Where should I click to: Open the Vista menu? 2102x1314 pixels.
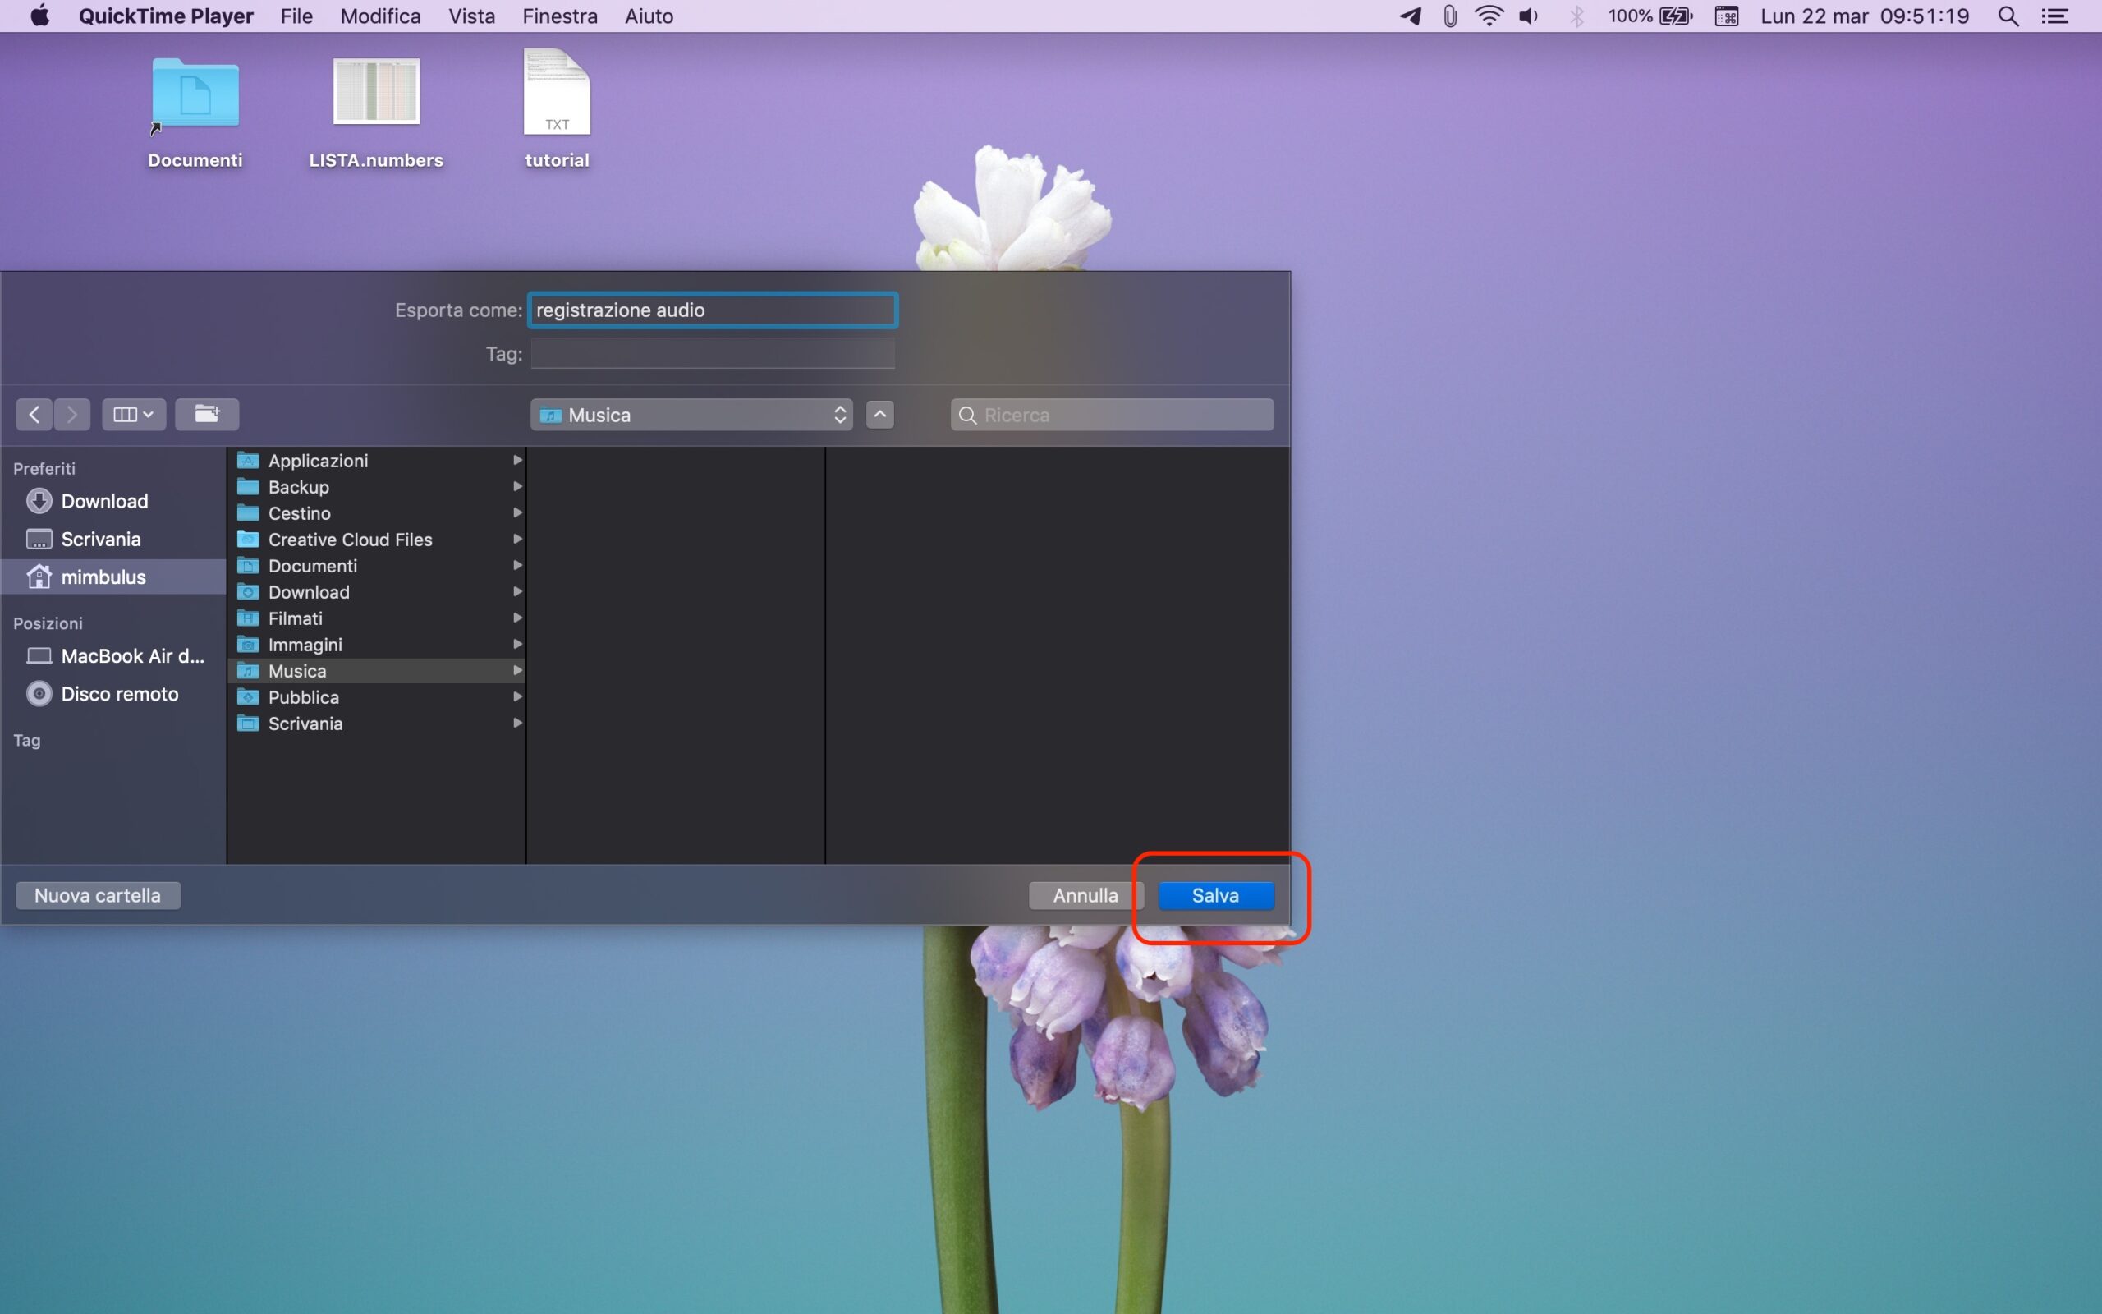(x=471, y=16)
